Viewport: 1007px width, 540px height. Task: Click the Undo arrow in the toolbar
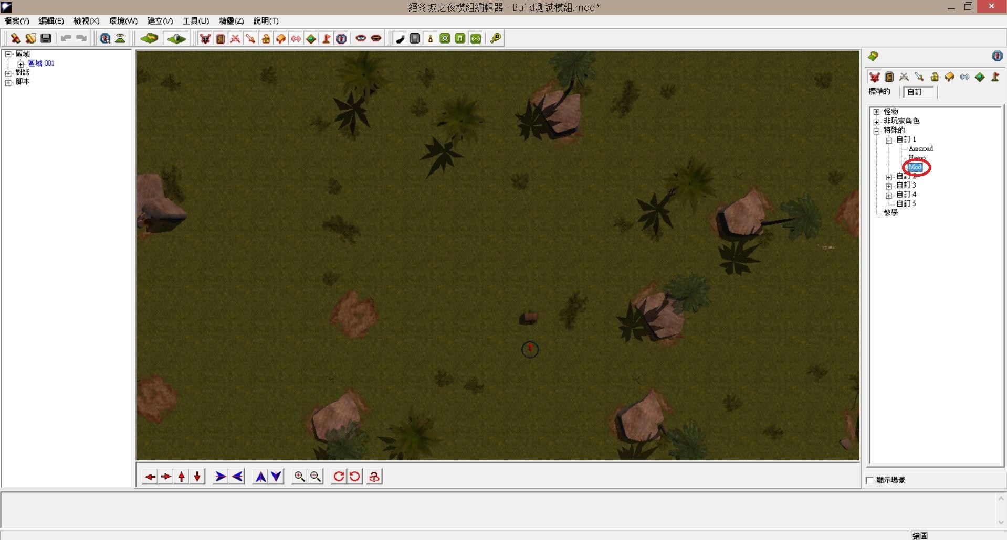click(x=66, y=38)
